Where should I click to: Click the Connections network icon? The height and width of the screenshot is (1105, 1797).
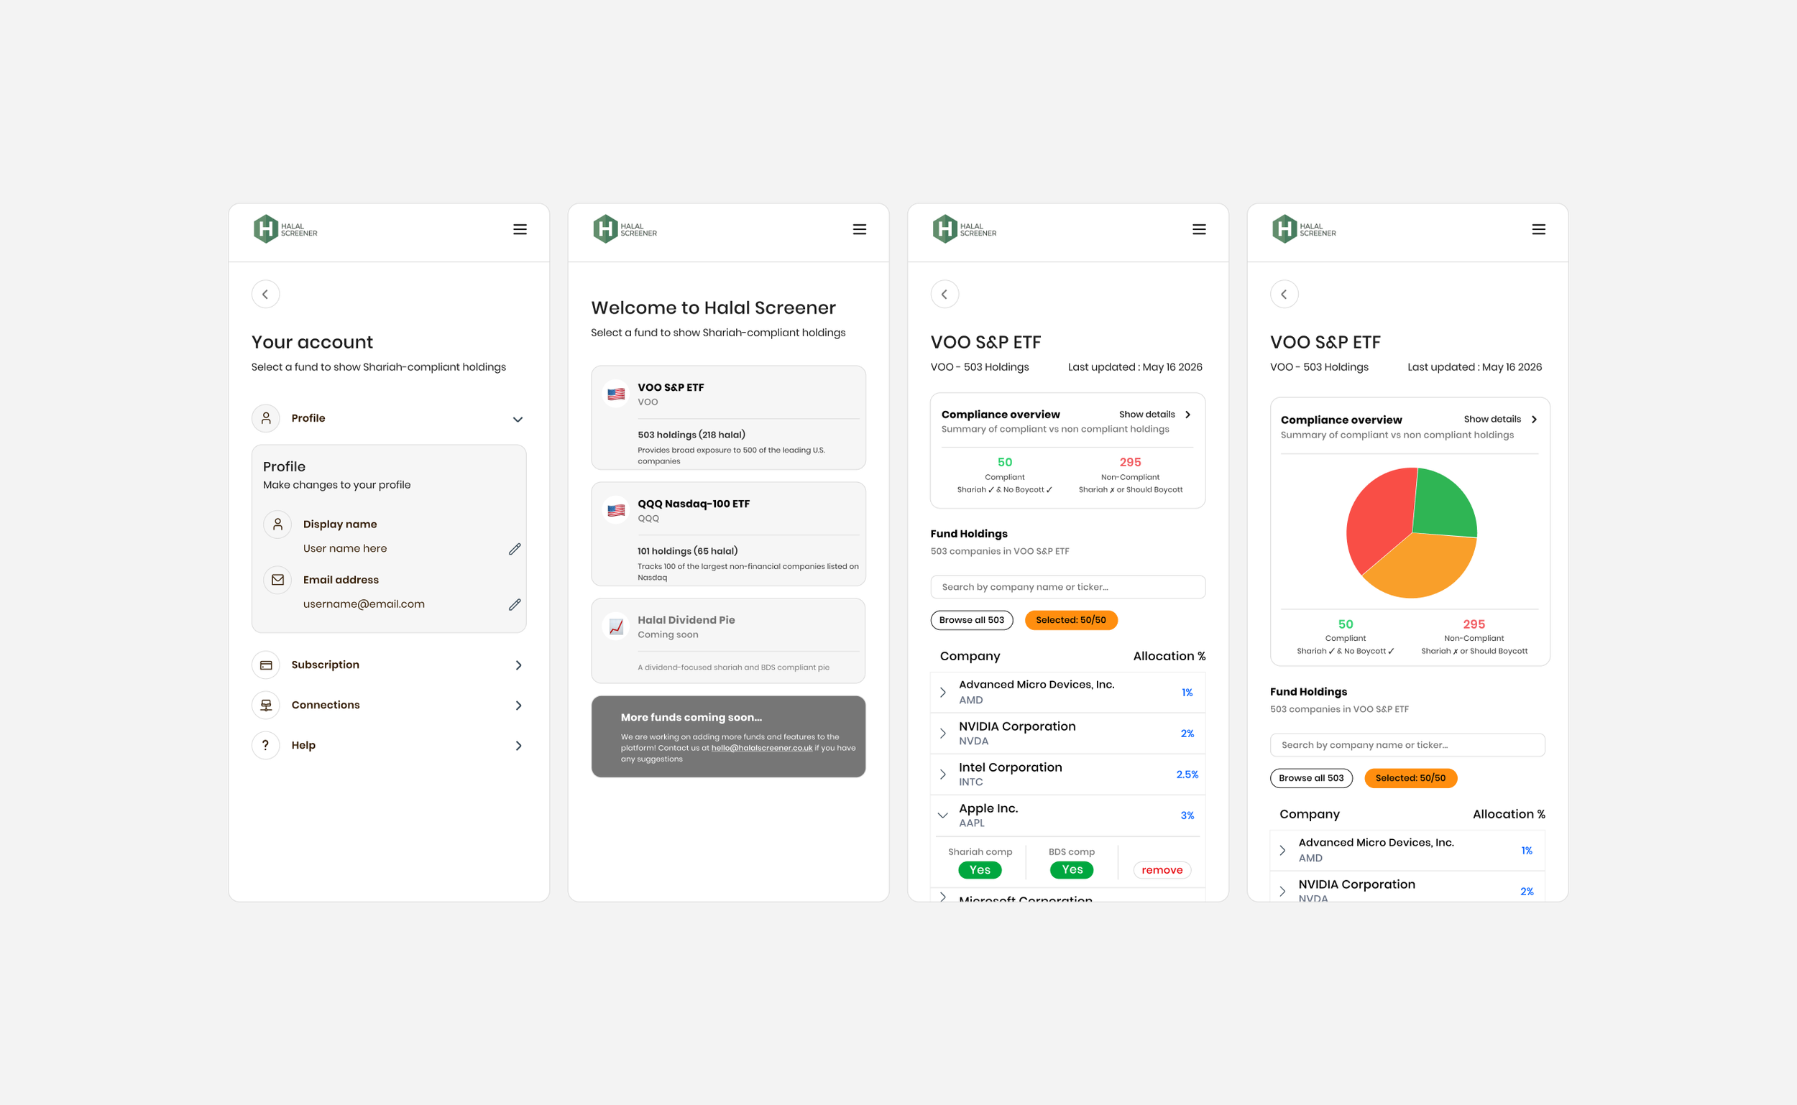point(266,706)
